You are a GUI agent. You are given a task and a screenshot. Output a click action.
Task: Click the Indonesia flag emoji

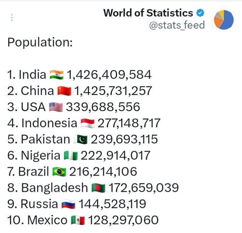click(88, 123)
